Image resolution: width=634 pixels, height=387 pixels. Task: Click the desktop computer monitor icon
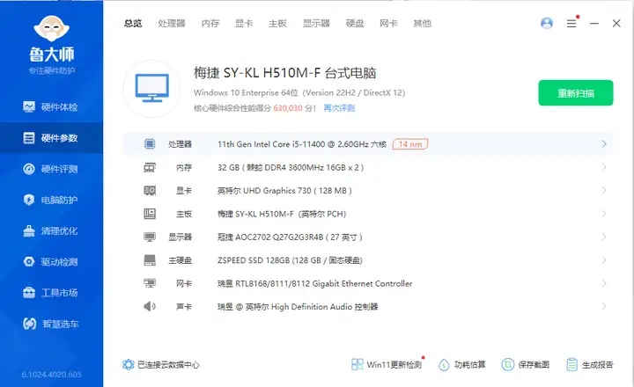pos(152,88)
